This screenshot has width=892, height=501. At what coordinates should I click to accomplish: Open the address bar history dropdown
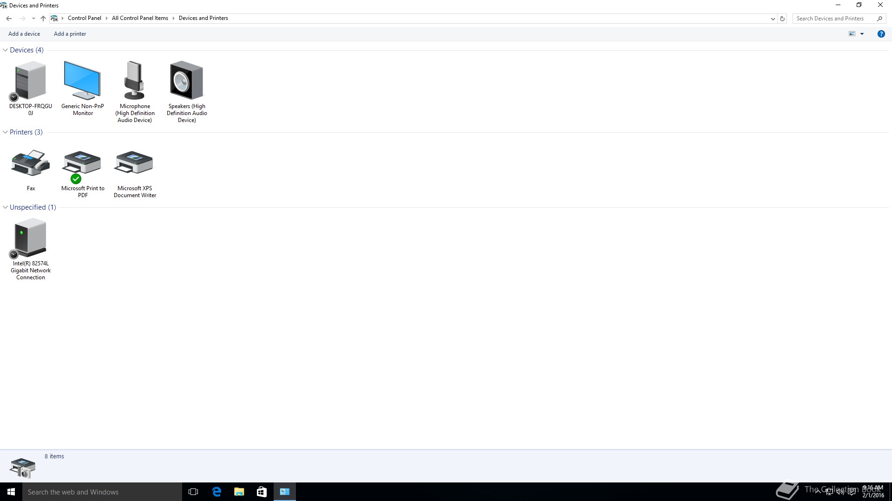(x=773, y=19)
